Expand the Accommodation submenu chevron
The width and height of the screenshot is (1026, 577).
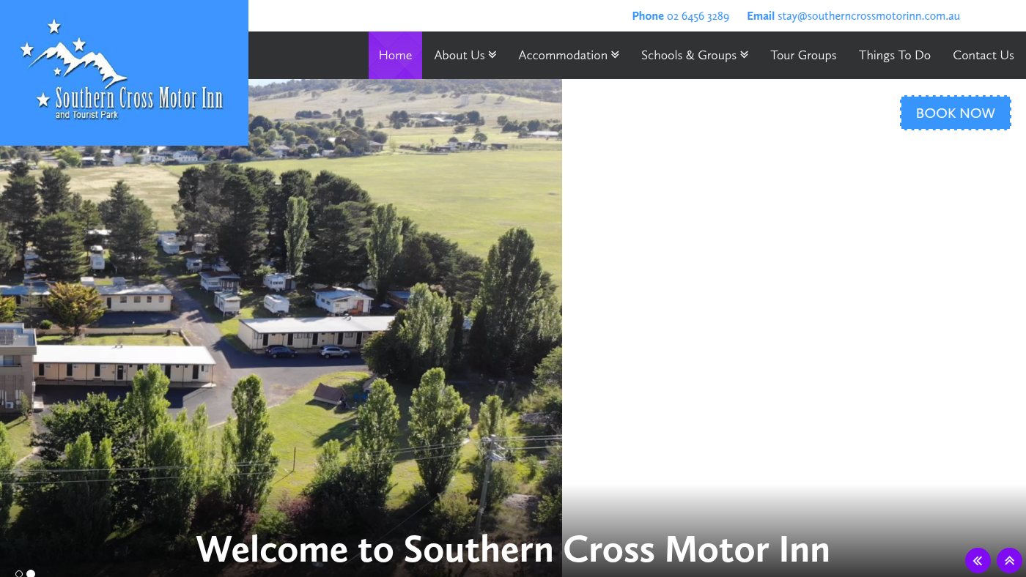[615, 55]
